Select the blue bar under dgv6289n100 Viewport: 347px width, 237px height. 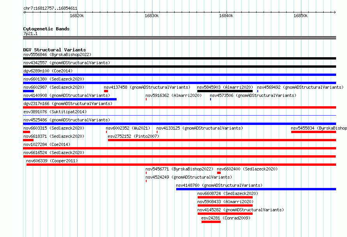[x=179, y=75]
